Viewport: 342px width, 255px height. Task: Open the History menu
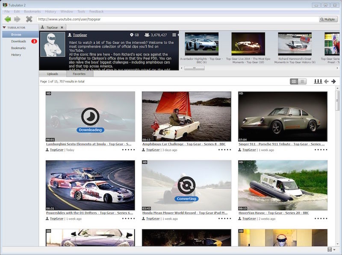(50, 12)
